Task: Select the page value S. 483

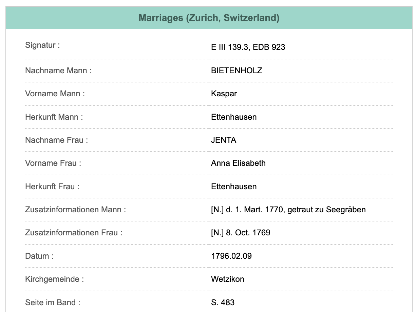Action: click(x=223, y=303)
